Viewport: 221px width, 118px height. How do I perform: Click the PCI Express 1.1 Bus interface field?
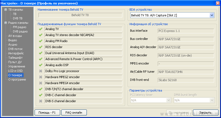(x=186, y=31)
